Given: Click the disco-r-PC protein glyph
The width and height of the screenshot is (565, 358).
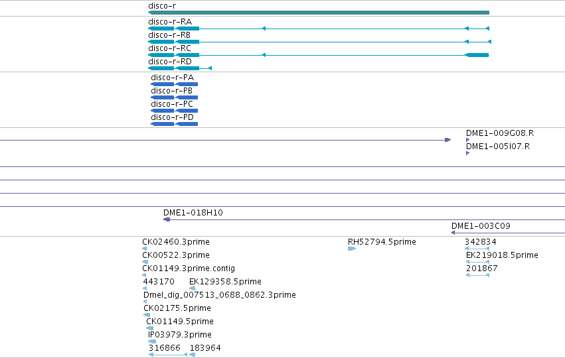Looking at the screenshot, I should pyautogui.click(x=175, y=111).
